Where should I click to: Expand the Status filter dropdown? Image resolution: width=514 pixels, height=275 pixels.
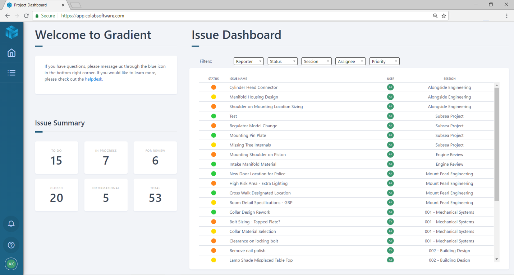point(283,61)
